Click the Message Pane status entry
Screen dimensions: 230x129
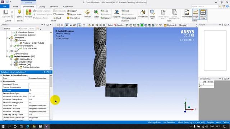(154, 123)
